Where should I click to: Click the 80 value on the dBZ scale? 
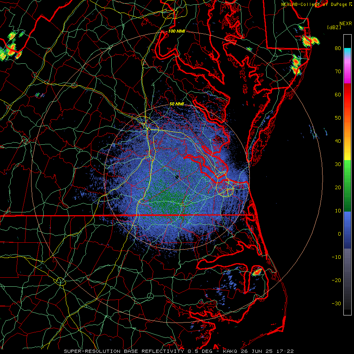(x=338, y=48)
